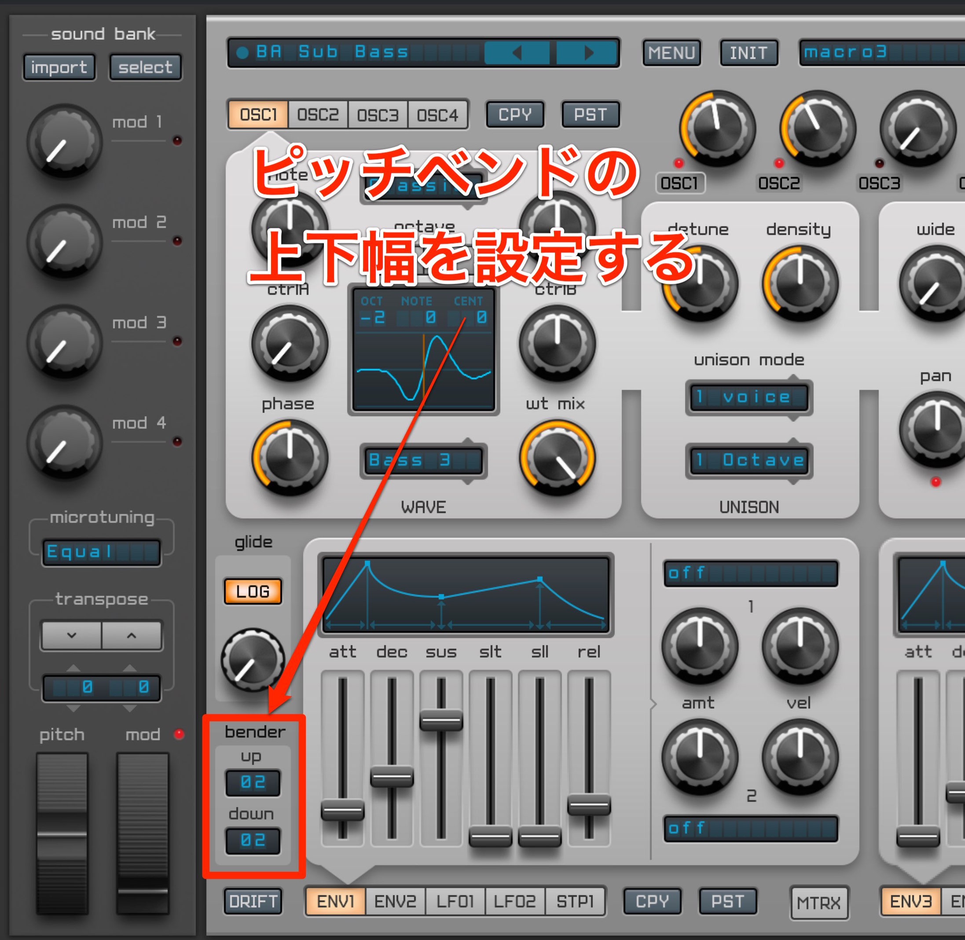Toggle the red LED below OSC2 mixer knob
The width and height of the screenshot is (965, 940).
(779, 163)
